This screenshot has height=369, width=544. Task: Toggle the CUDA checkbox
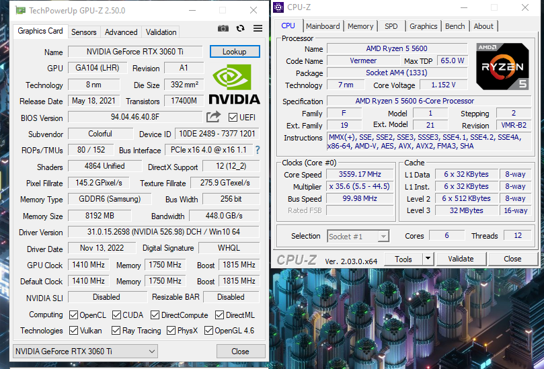pyautogui.click(x=116, y=315)
